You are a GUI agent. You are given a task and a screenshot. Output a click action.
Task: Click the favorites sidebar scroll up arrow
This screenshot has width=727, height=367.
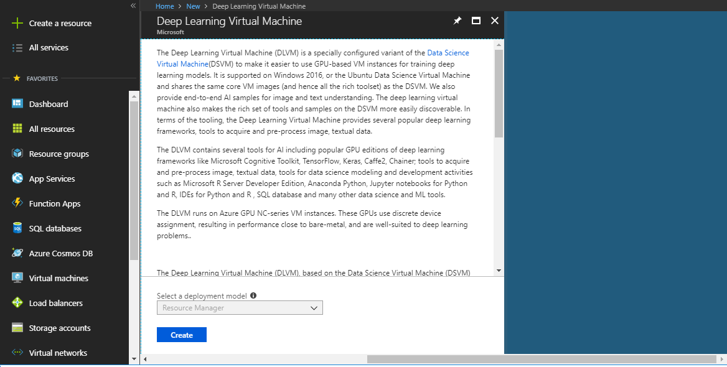click(134, 96)
